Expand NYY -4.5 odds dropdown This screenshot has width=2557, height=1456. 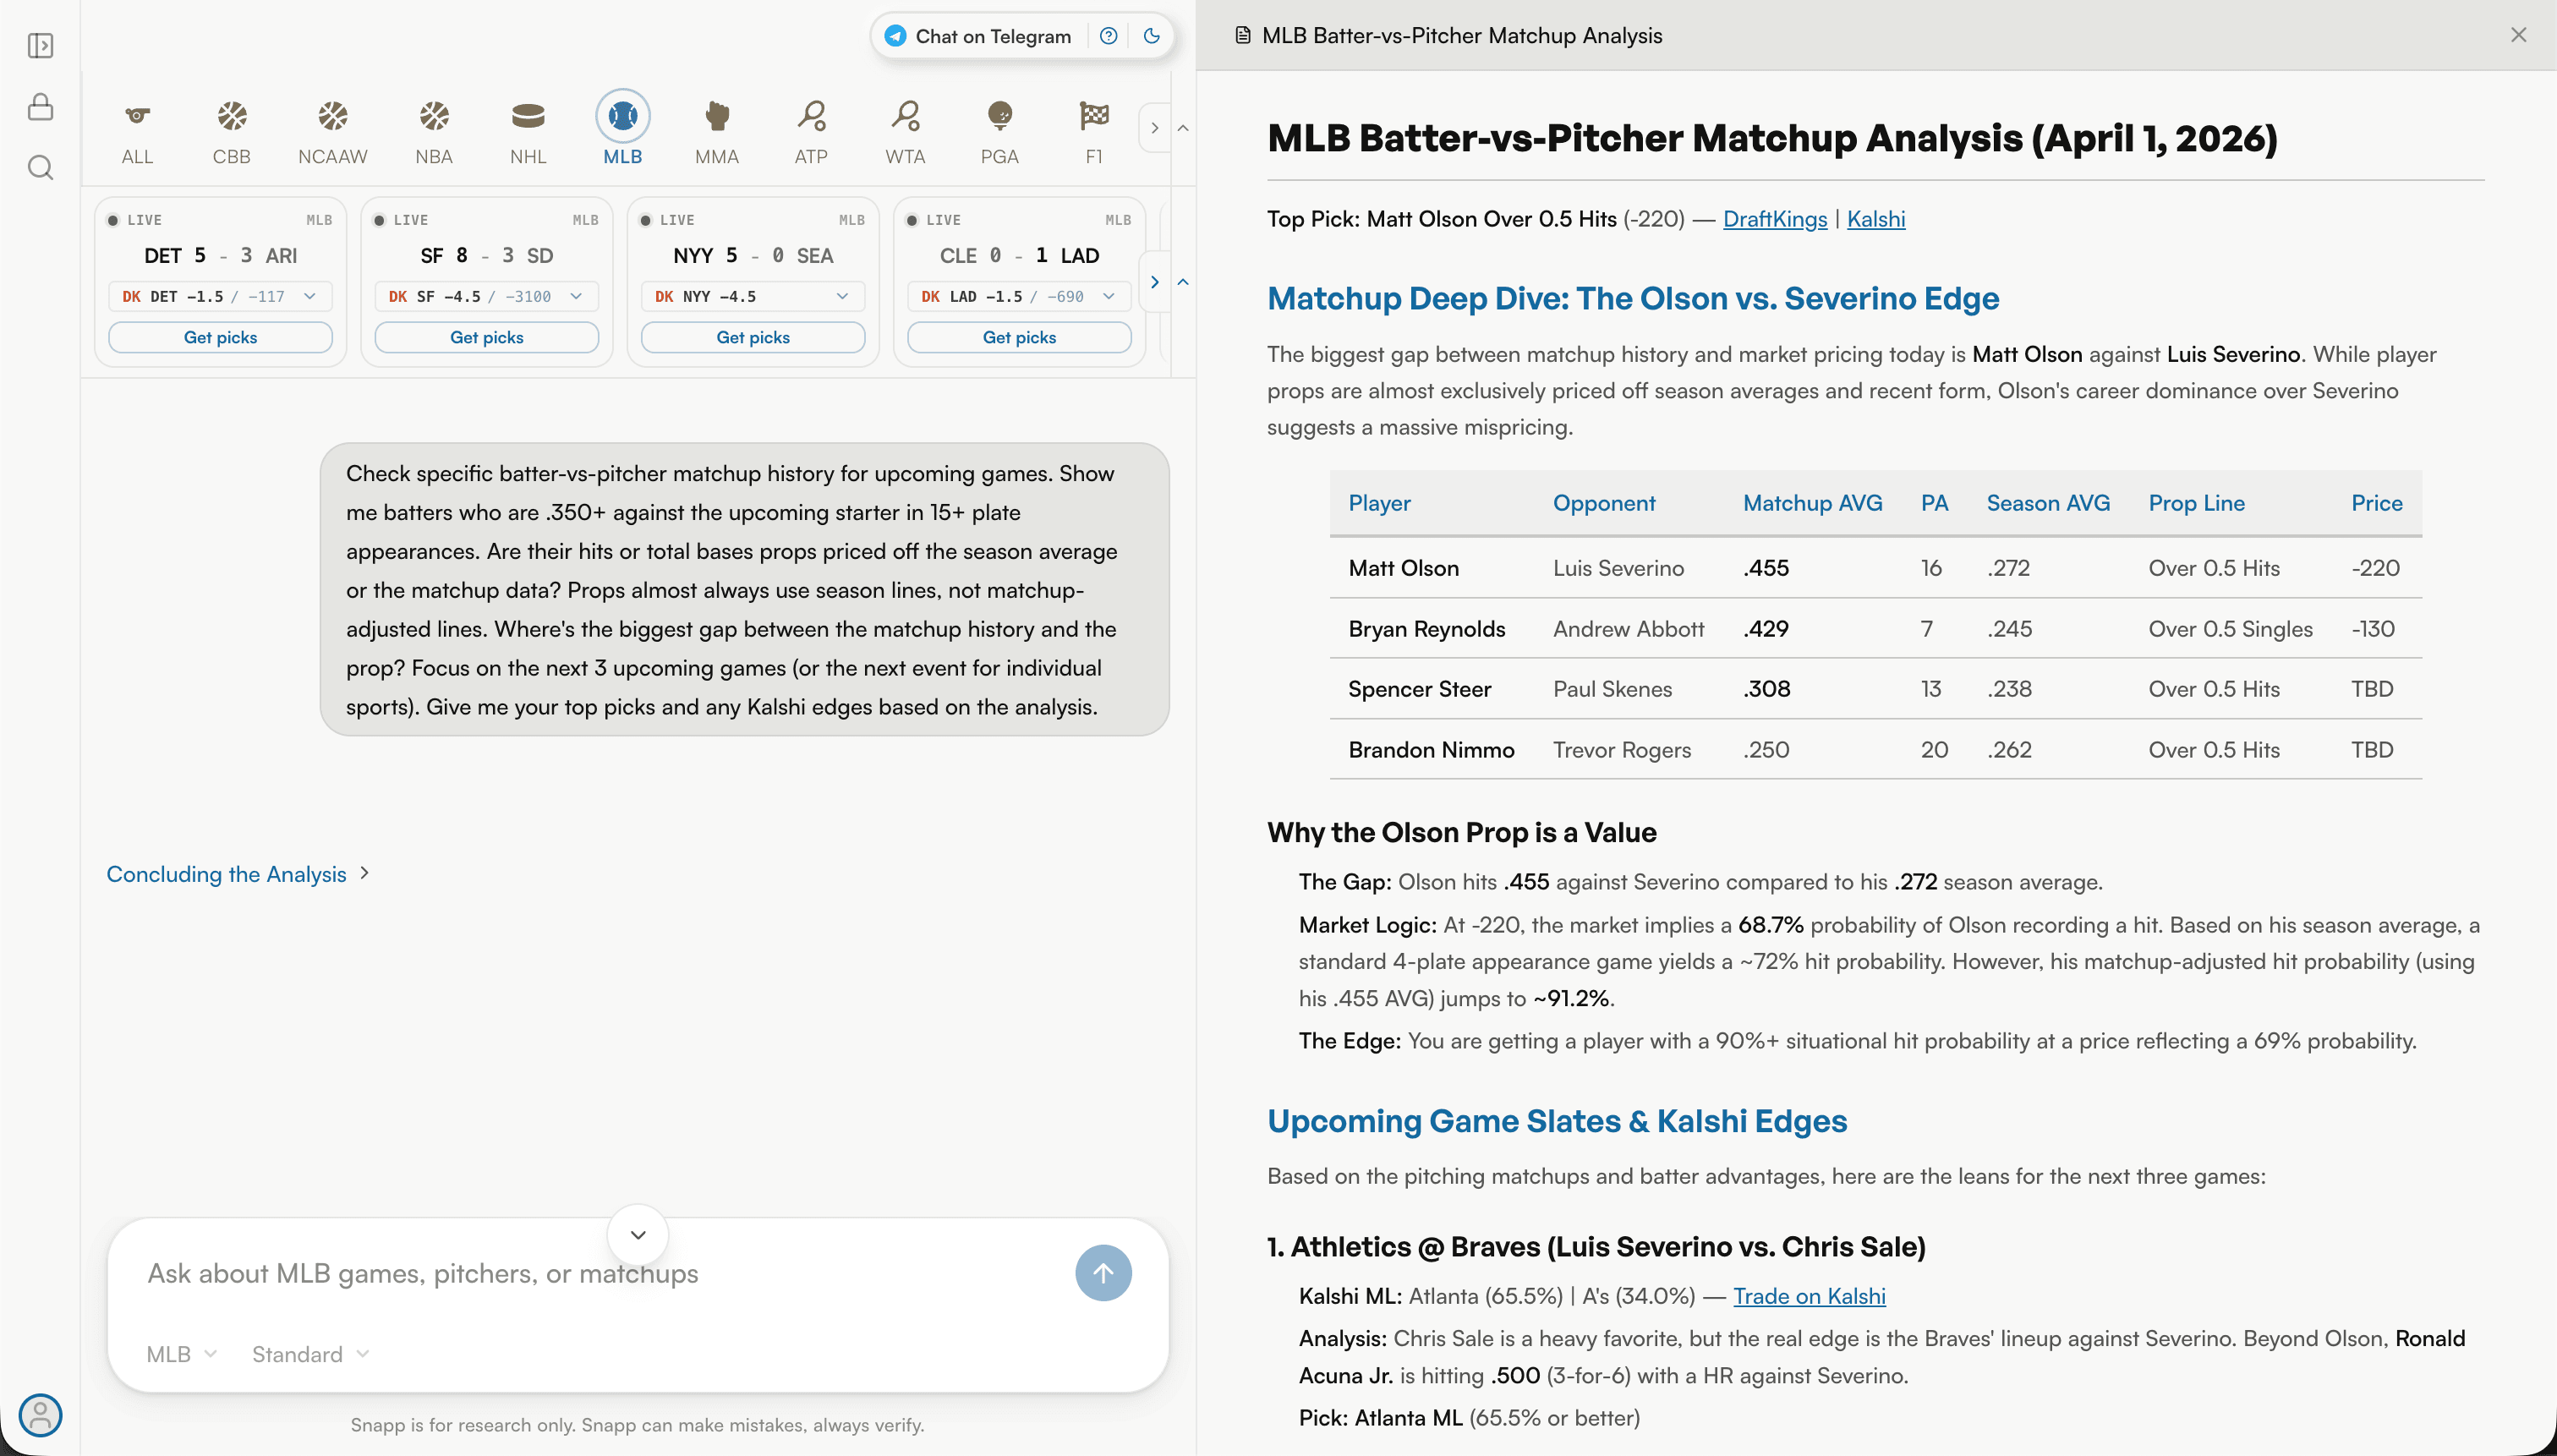753,296
